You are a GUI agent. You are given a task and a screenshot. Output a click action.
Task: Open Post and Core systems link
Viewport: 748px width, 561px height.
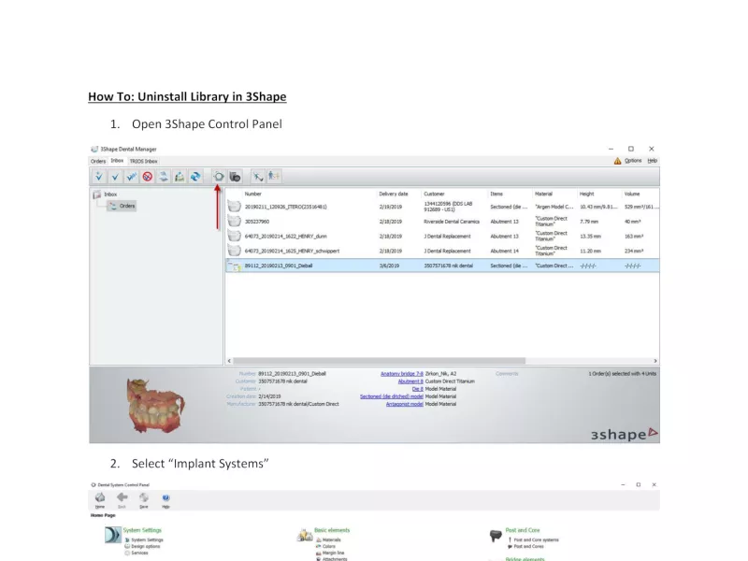pyautogui.click(x=536, y=540)
